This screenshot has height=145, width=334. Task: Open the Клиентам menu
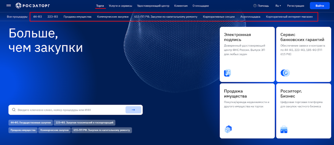click(x=181, y=6)
